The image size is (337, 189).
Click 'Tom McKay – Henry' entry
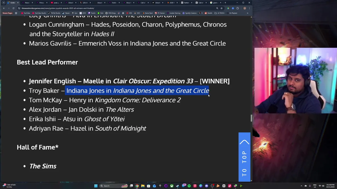[105, 100]
